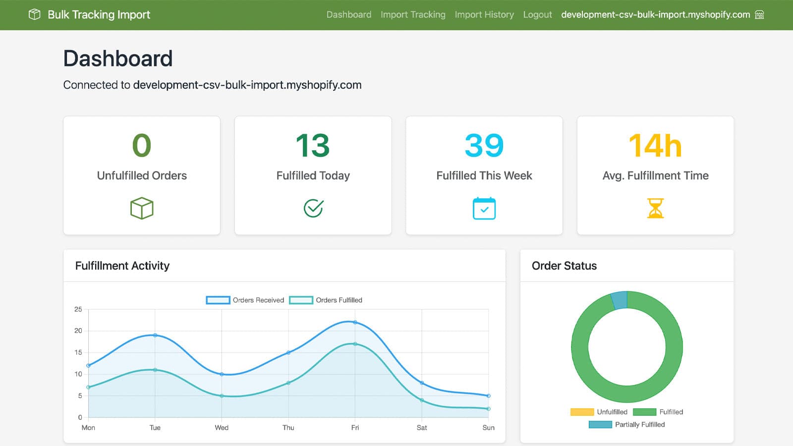Click the calendar icon under Fulfilled This Week
Screen dimensions: 793x446
point(484,208)
